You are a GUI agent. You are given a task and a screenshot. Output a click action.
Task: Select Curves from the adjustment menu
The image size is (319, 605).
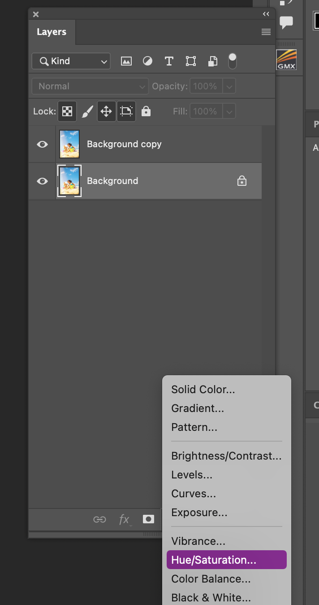tap(193, 493)
